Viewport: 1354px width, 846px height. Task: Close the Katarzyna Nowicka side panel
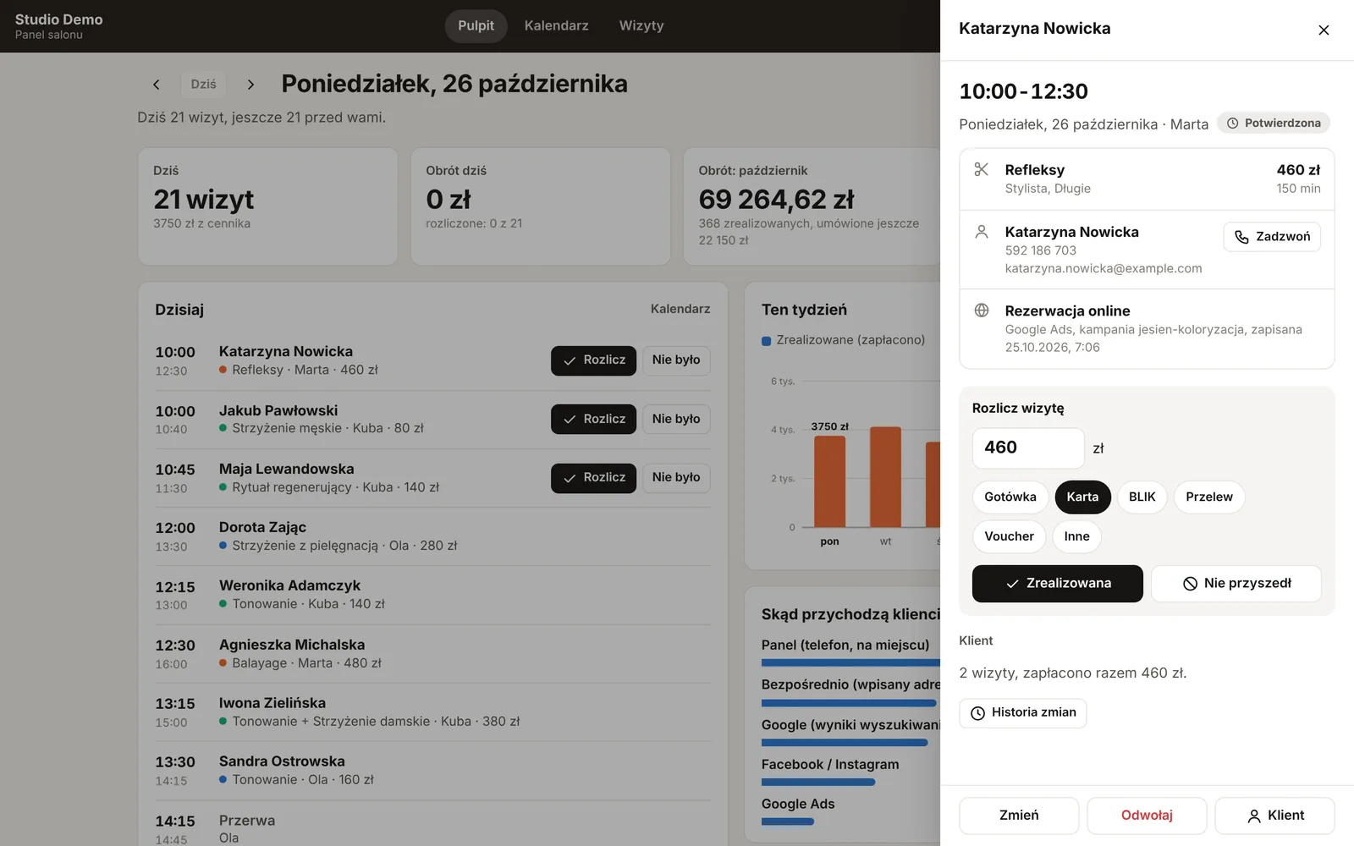(x=1324, y=30)
